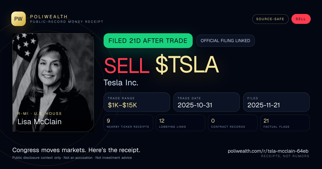The height and width of the screenshot is (169, 322).
Task: Click the Filed 21D After Trade banner
Action: 148,41
